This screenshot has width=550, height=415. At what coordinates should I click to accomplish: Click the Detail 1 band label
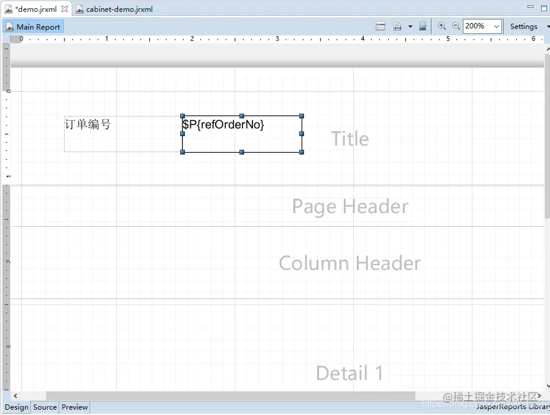click(349, 373)
